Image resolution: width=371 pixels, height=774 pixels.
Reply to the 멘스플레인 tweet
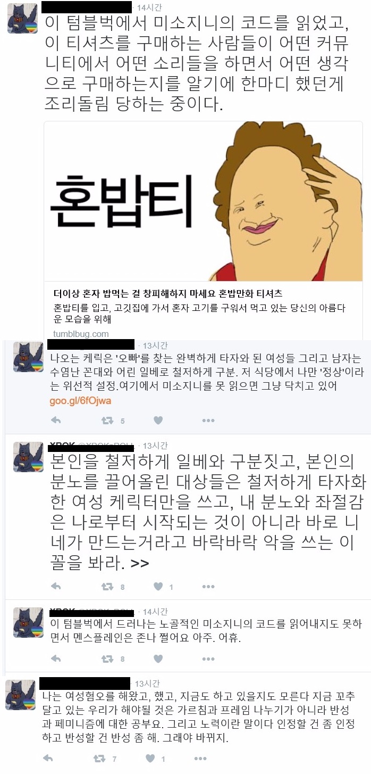[x=55, y=658]
